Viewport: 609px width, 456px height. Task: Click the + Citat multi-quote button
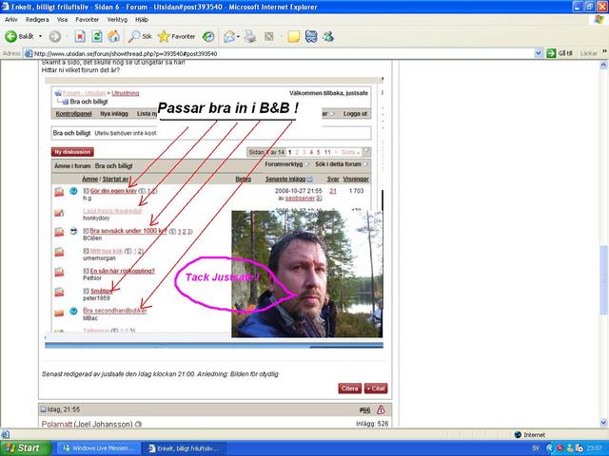click(x=376, y=389)
